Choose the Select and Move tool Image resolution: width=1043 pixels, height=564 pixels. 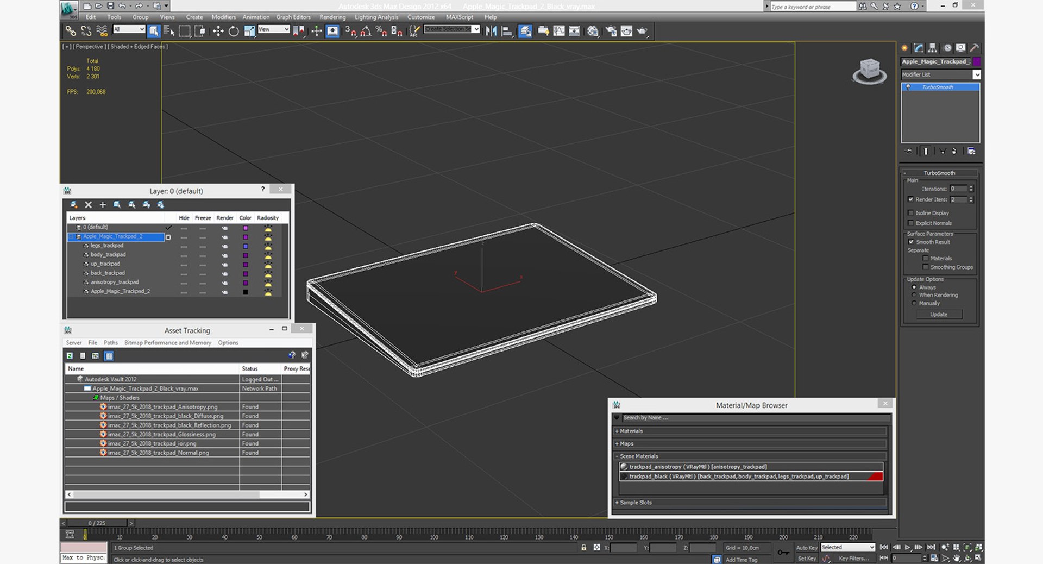[218, 31]
